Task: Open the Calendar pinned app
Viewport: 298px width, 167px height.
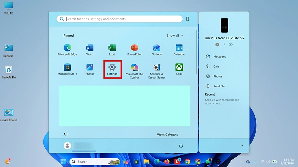Action: tap(179, 50)
